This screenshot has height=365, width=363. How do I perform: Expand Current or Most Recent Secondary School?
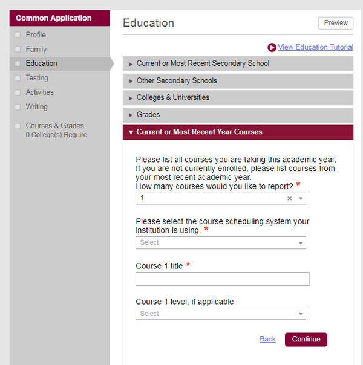[203, 63]
